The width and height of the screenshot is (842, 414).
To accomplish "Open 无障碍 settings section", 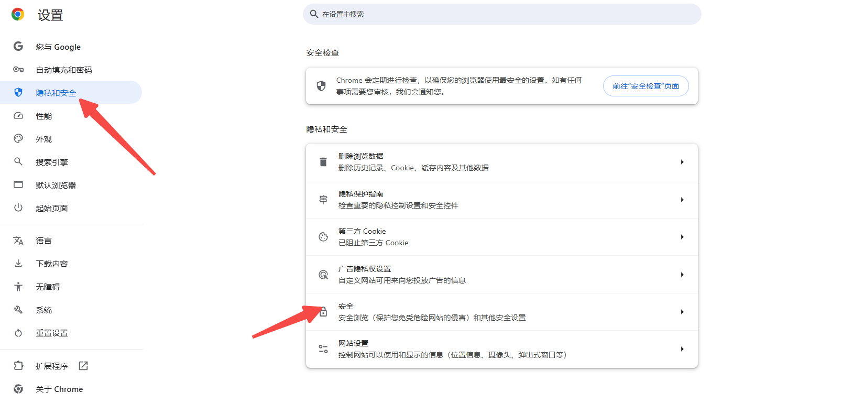I will tap(71, 287).
